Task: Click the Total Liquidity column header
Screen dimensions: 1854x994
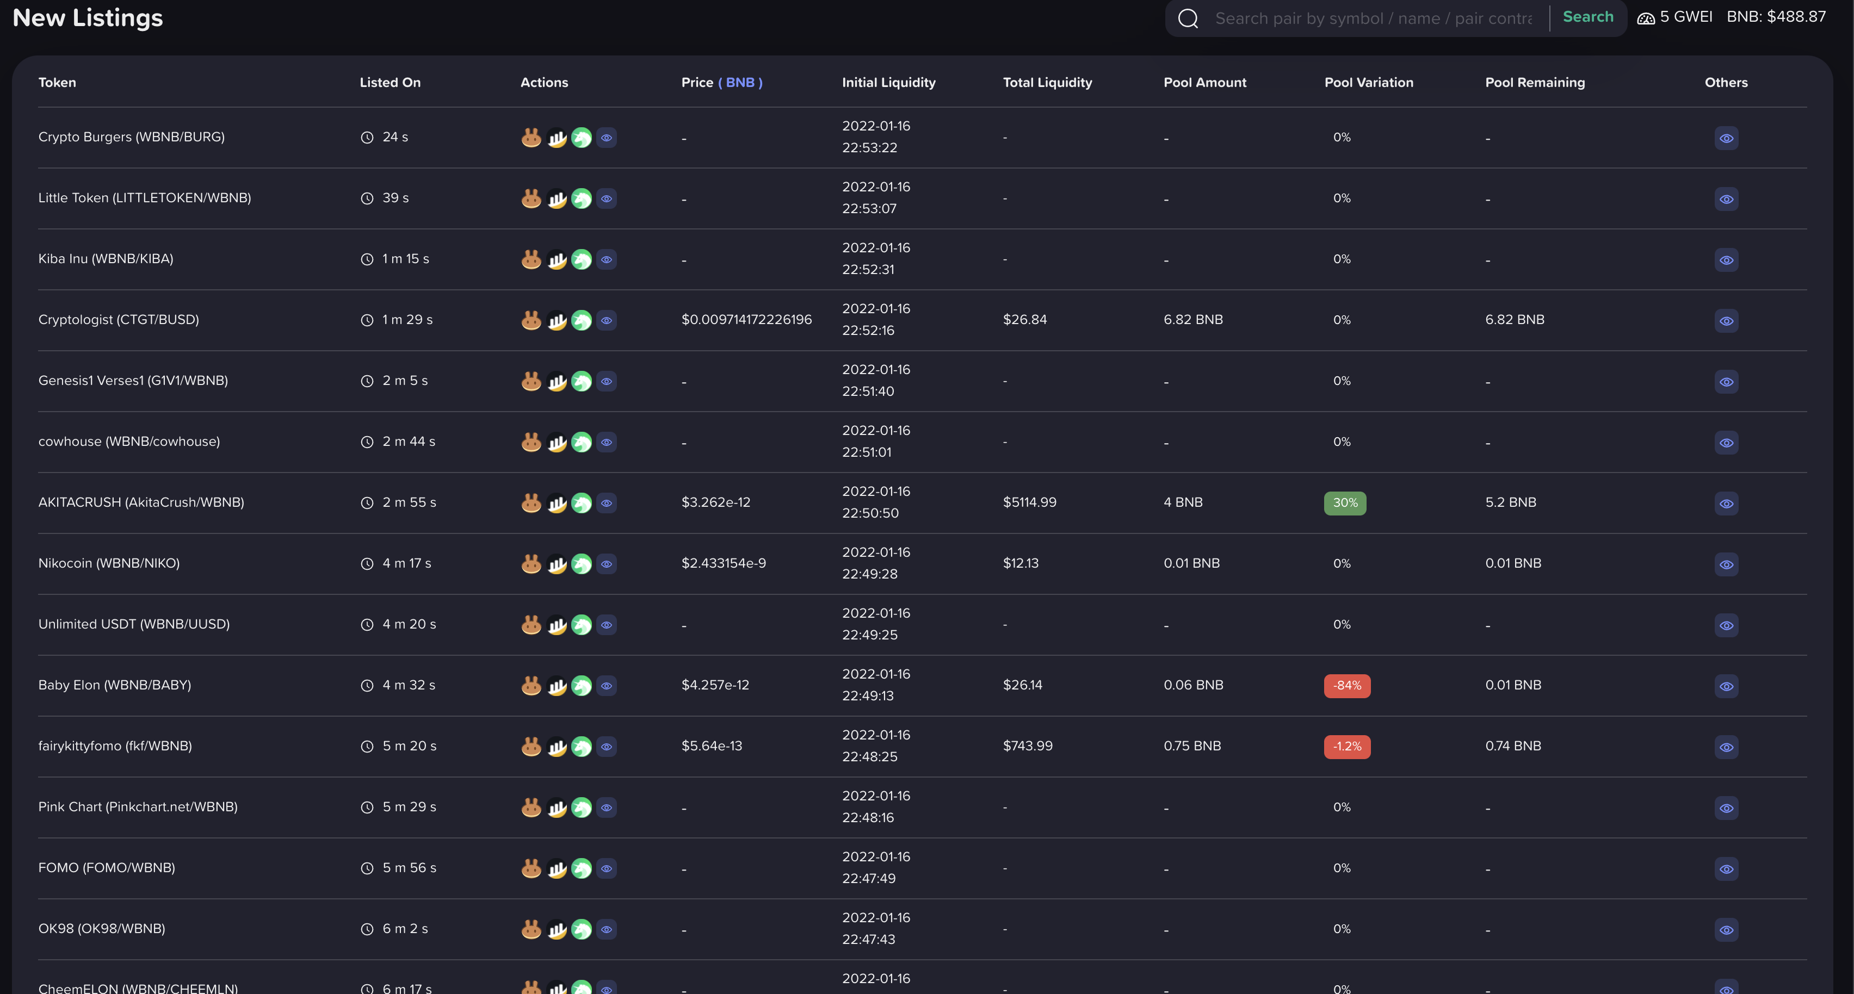Action: coord(1047,83)
